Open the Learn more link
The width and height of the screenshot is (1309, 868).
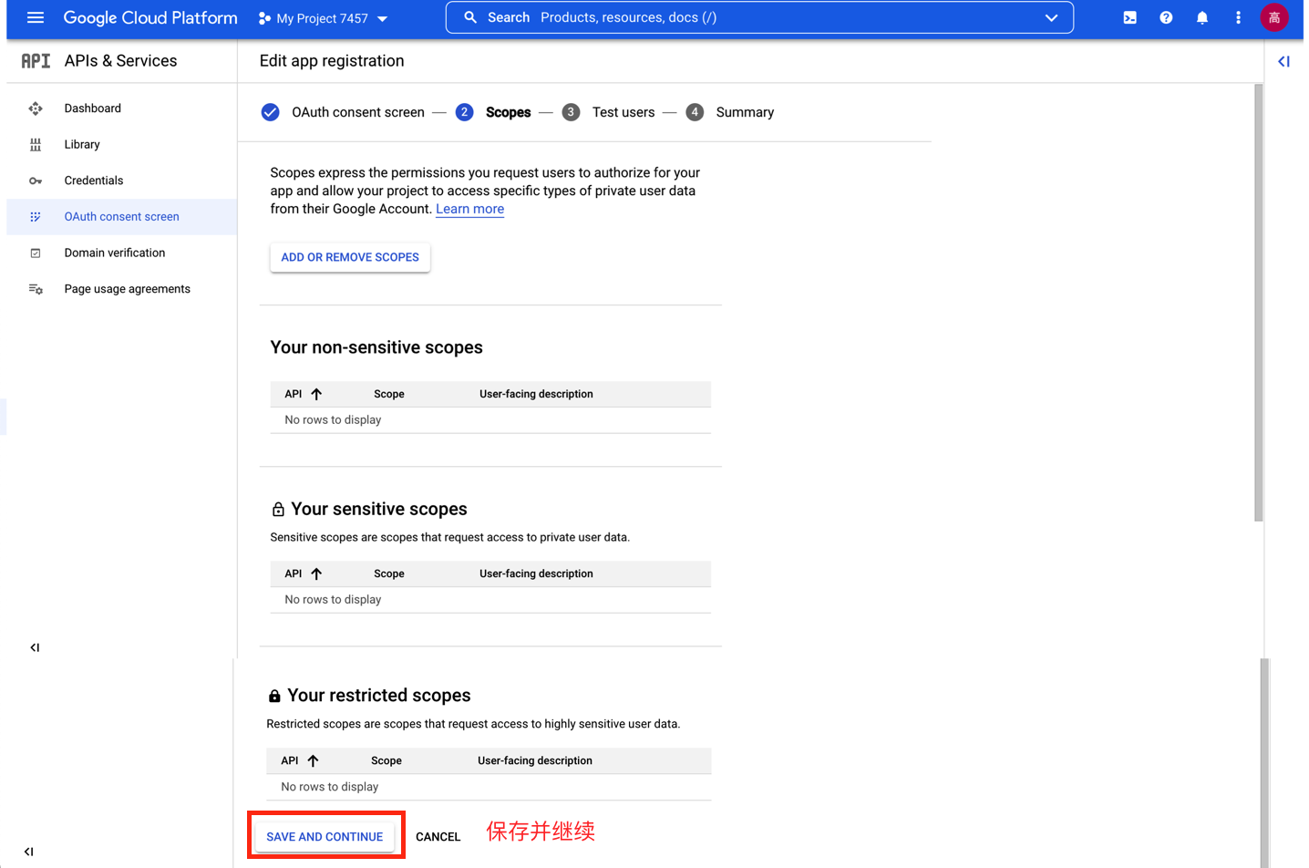point(469,209)
